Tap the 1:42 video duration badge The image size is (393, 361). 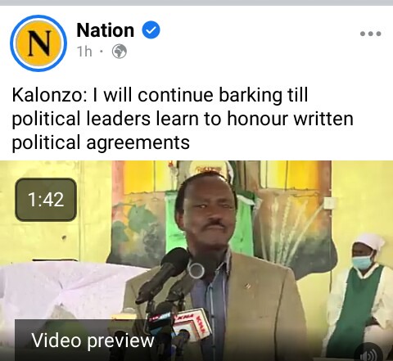point(46,200)
